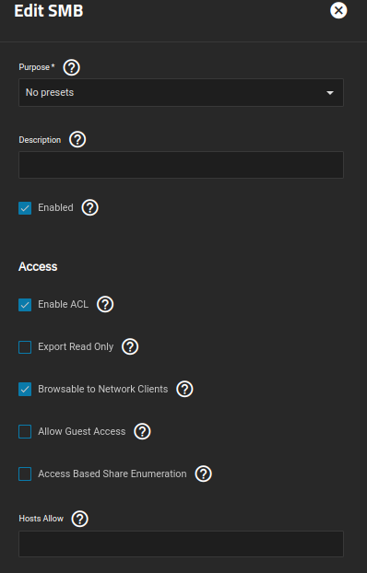Show help for Description field
Screen dimensions: 367x573
click(x=77, y=140)
